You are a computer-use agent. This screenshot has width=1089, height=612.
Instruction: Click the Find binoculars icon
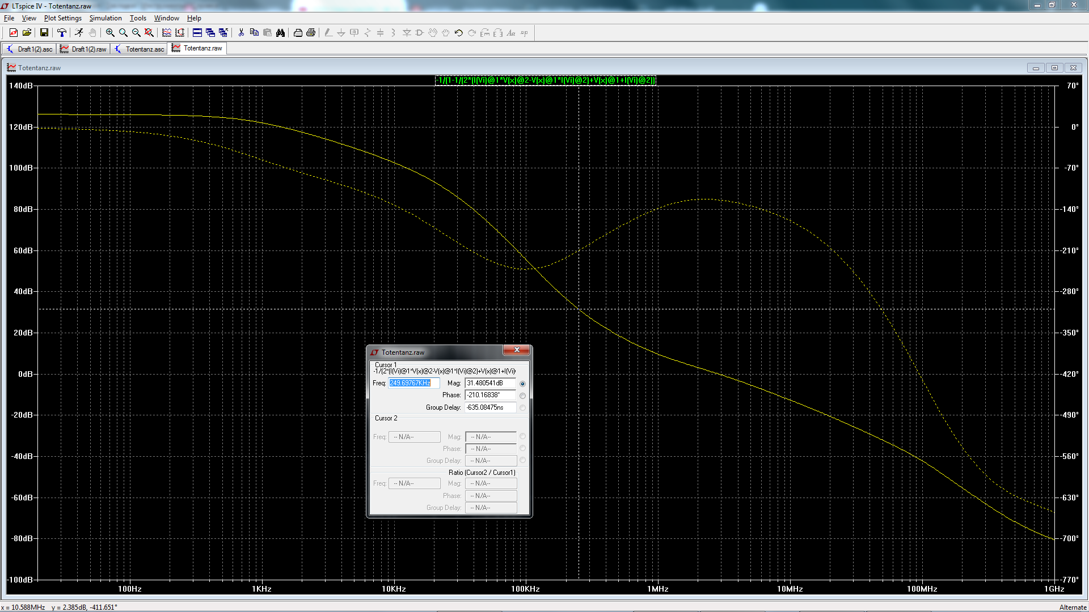280,33
